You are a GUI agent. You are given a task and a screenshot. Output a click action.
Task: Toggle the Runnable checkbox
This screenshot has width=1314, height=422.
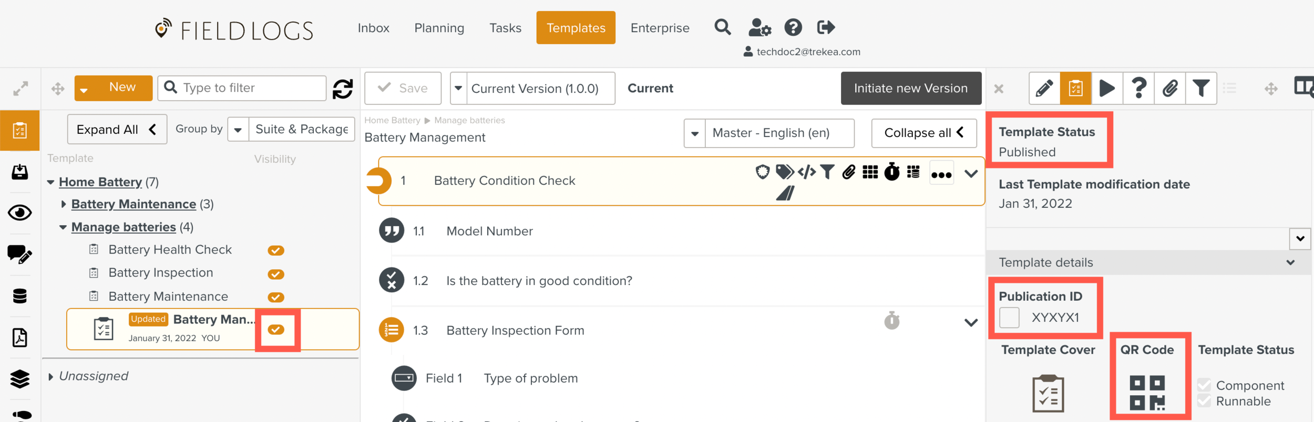tap(1204, 402)
